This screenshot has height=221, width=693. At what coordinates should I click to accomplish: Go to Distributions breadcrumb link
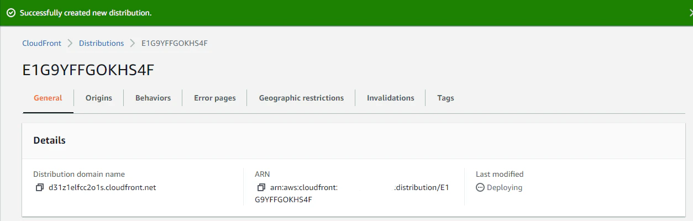(x=101, y=43)
